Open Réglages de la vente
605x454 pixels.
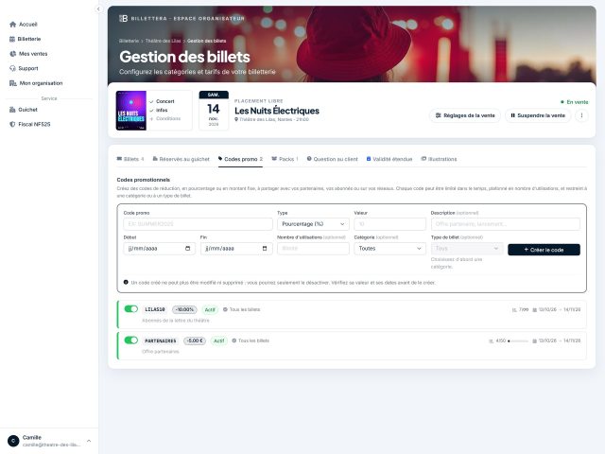465,115
